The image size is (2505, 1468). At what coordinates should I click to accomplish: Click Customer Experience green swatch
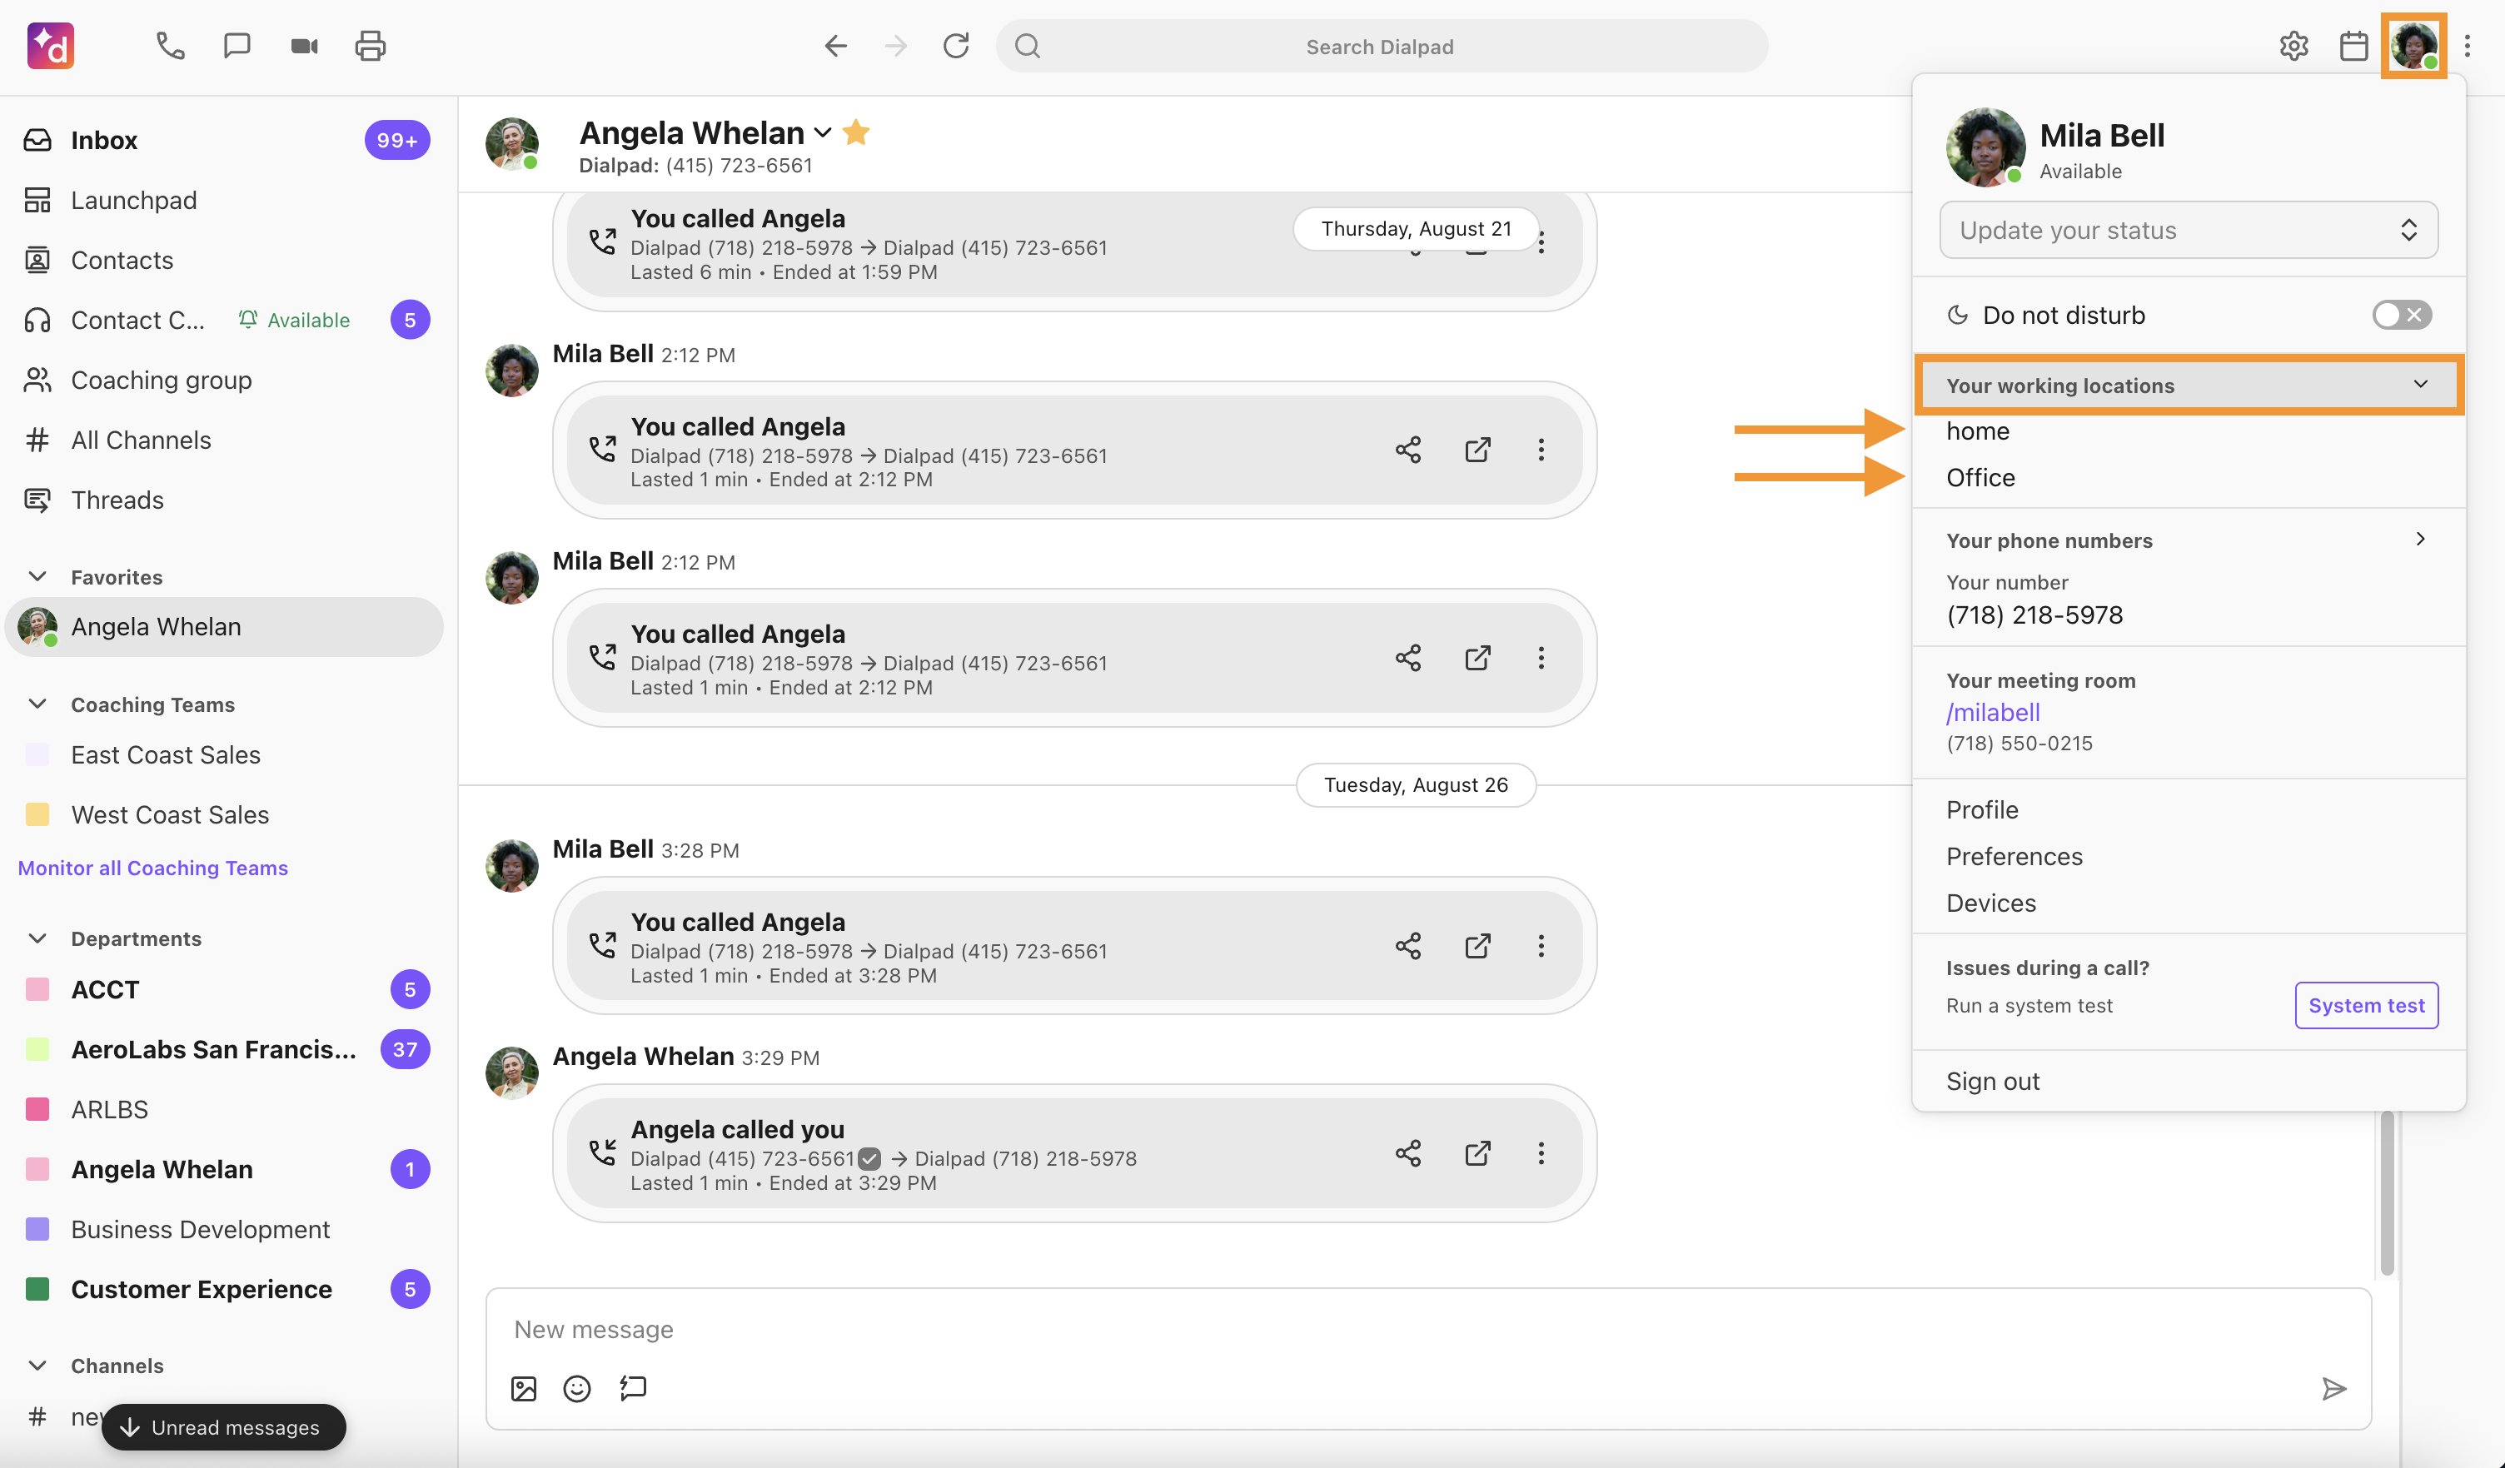37,1289
